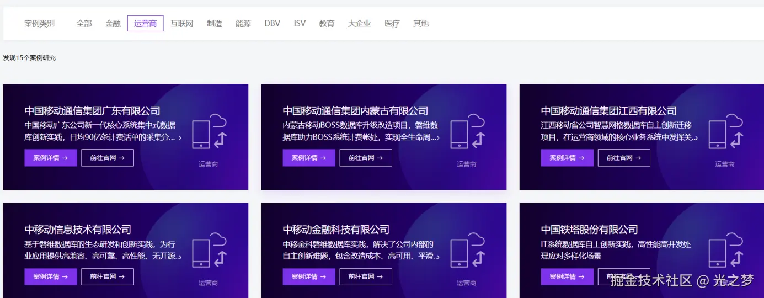This screenshot has width=764, height=298.
Task: Click the 江西移动省公司 description text
Action: pyautogui.click(x=619, y=131)
